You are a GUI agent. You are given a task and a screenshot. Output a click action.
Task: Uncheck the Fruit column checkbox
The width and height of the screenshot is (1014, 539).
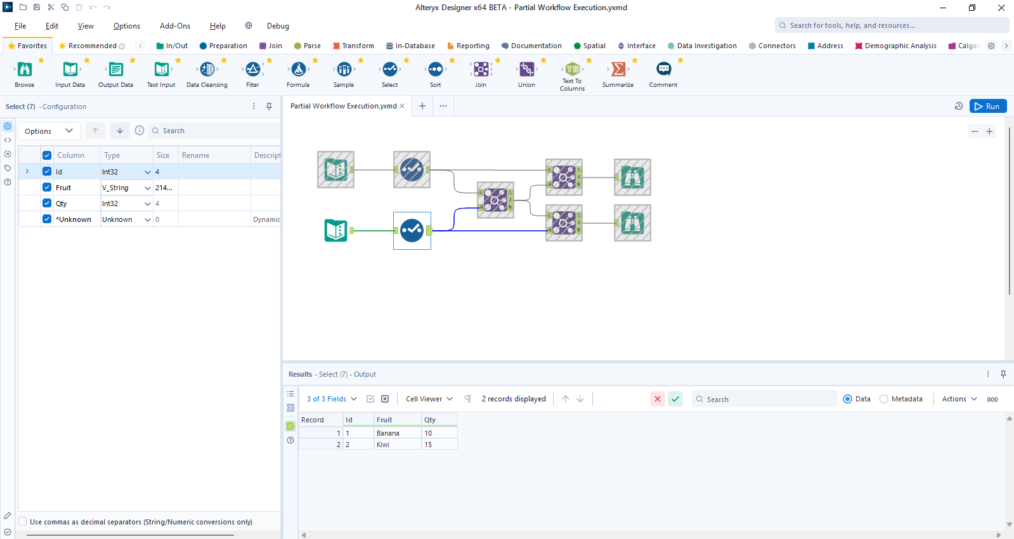pyautogui.click(x=47, y=188)
